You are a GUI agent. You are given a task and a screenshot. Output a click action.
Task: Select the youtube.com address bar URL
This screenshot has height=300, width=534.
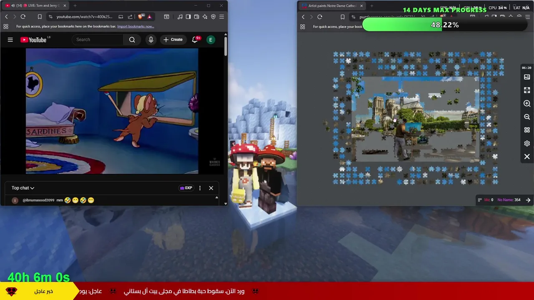84,17
